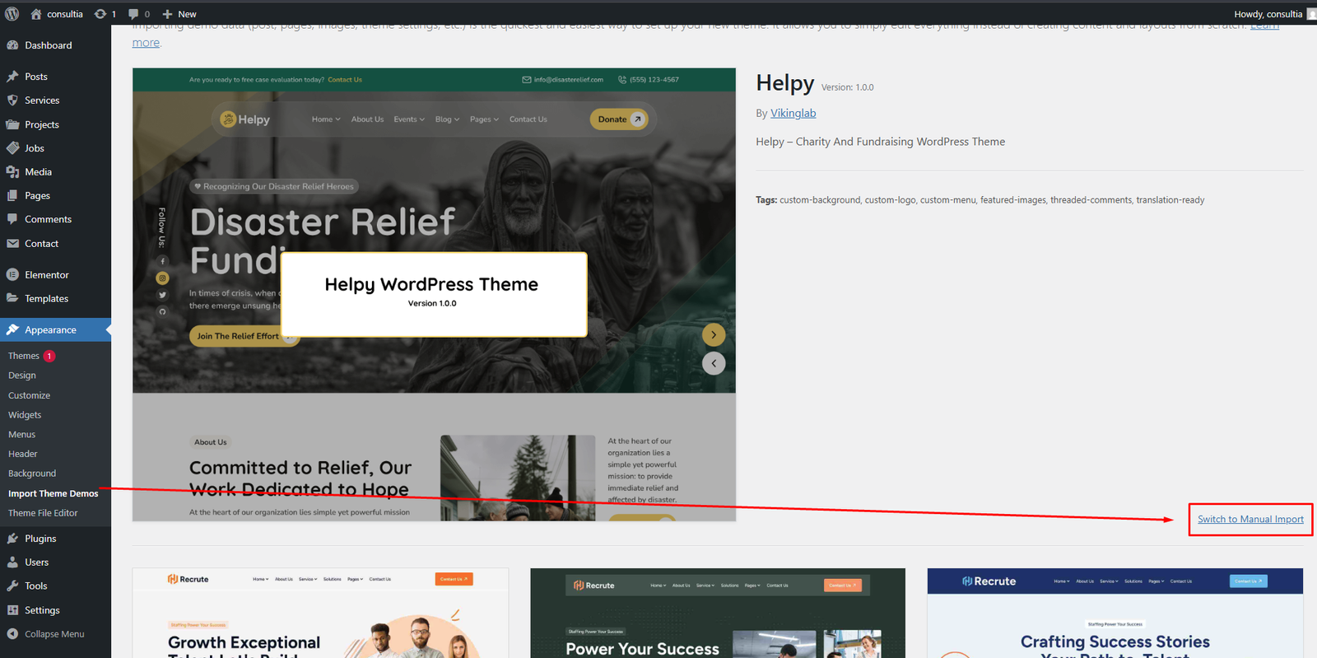Click the slider next arrow in preview
This screenshot has width=1317, height=658.
714,335
